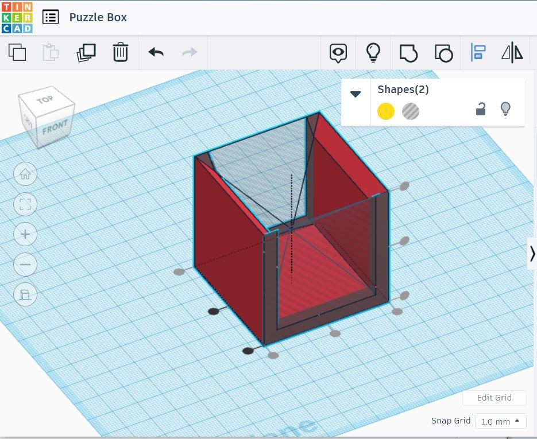Select the Align tool
This screenshot has height=439, width=537.
point(478,52)
